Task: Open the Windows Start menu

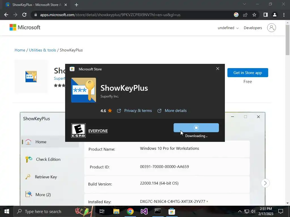Action: (x=7, y=211)
